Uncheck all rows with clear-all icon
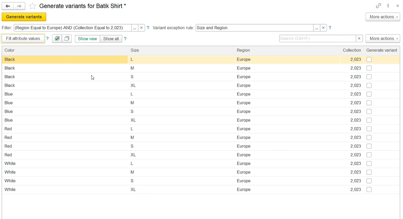 [67, 38]
